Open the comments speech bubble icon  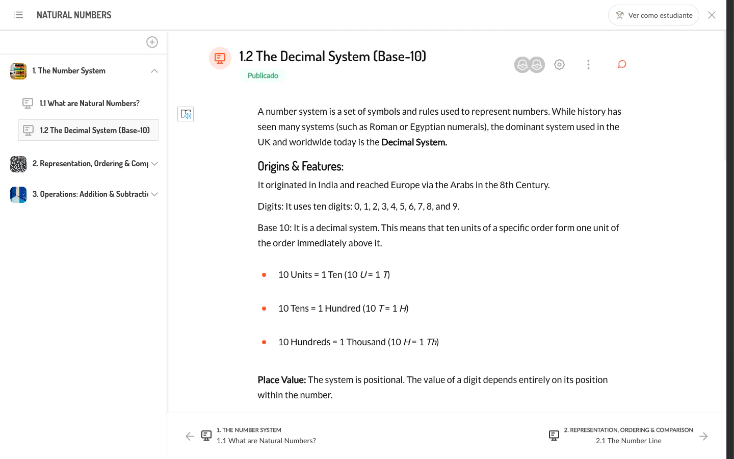tap(622, 64)
